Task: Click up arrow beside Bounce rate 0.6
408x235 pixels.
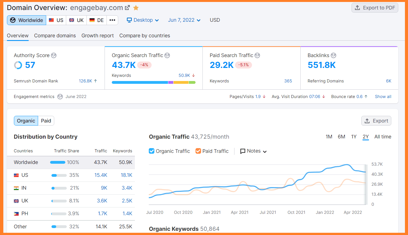Action: pos(366,97)
